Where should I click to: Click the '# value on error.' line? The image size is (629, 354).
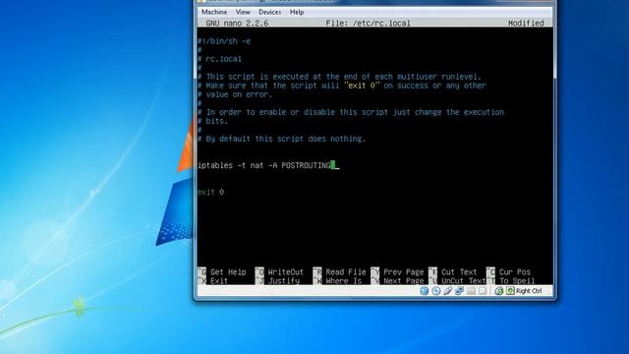(235, 94)
